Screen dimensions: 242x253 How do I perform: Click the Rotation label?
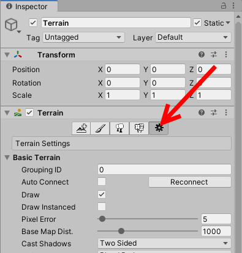click(26, 83)
